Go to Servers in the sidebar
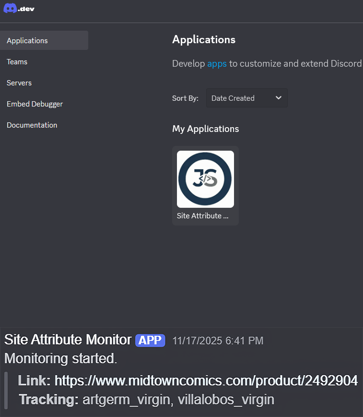This screenshot has width=363, height=417. coord(19,83)
